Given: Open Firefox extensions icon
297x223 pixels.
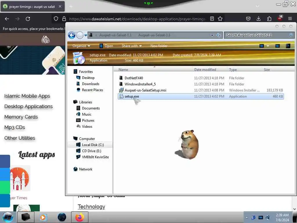Looking at the screenshot, I should pyautogui.click(x=269, y=19).
